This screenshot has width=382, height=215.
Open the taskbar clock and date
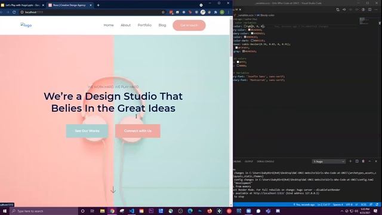tap(365, 211)
